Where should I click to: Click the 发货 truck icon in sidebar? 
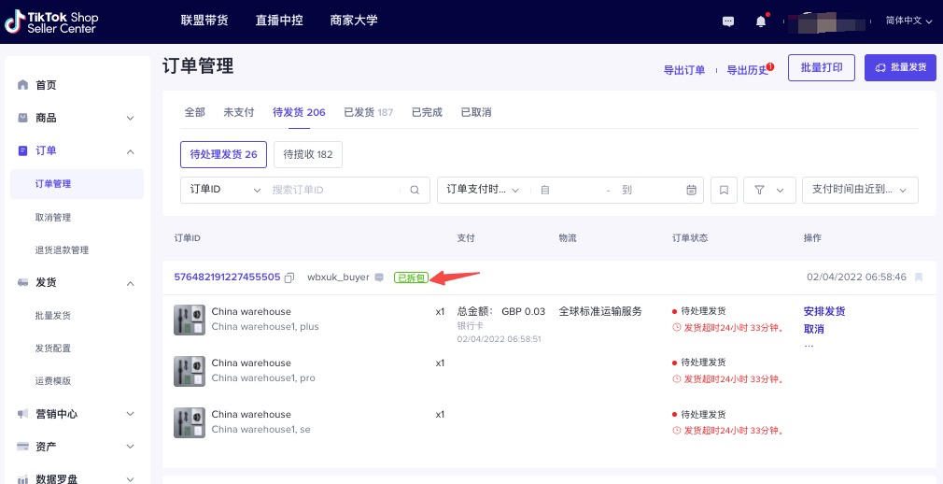point(22,282)
